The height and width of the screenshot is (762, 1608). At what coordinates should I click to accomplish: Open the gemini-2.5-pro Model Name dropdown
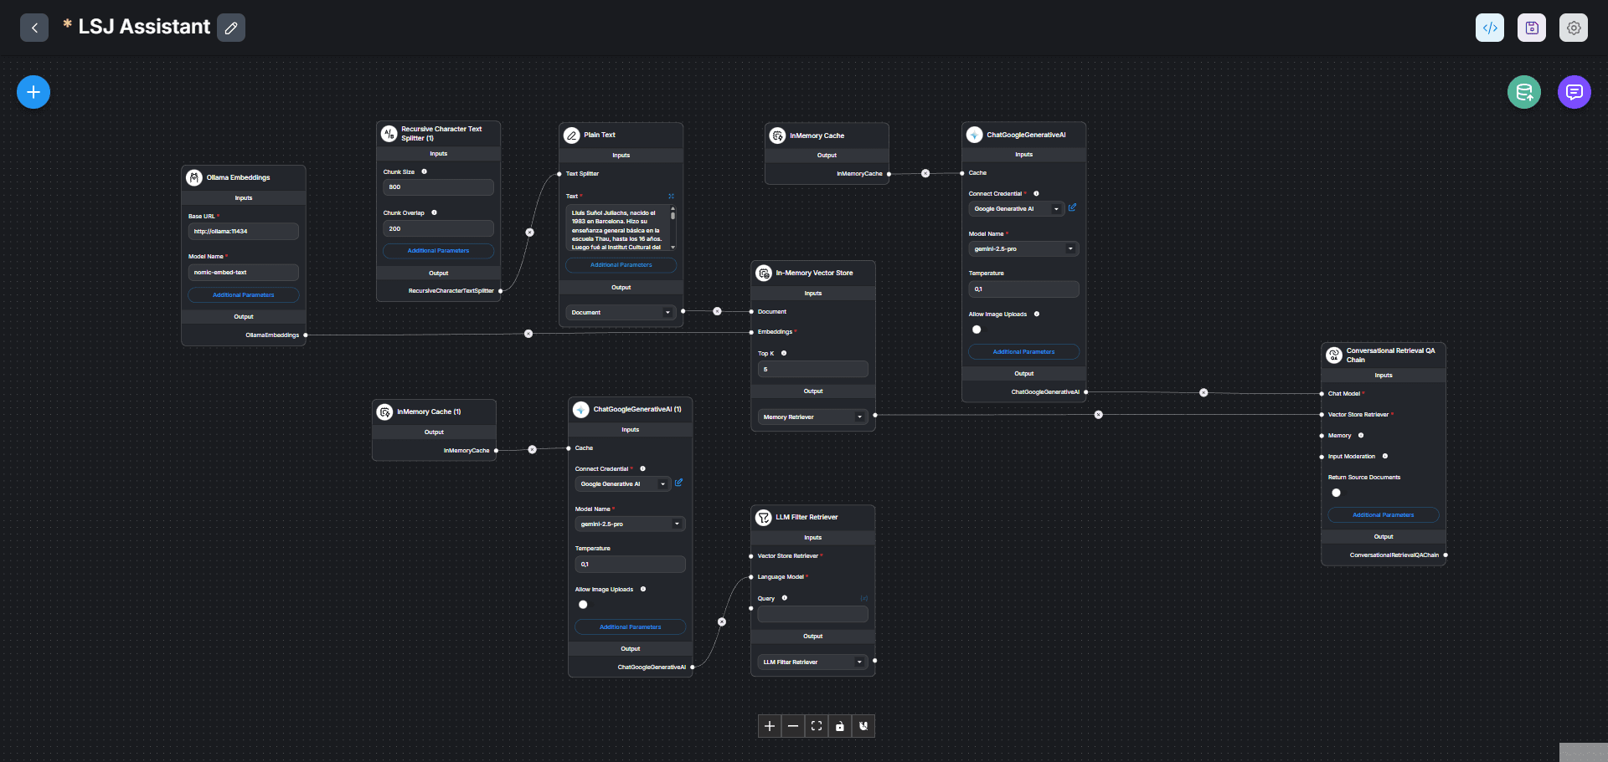click(1023, 248)
